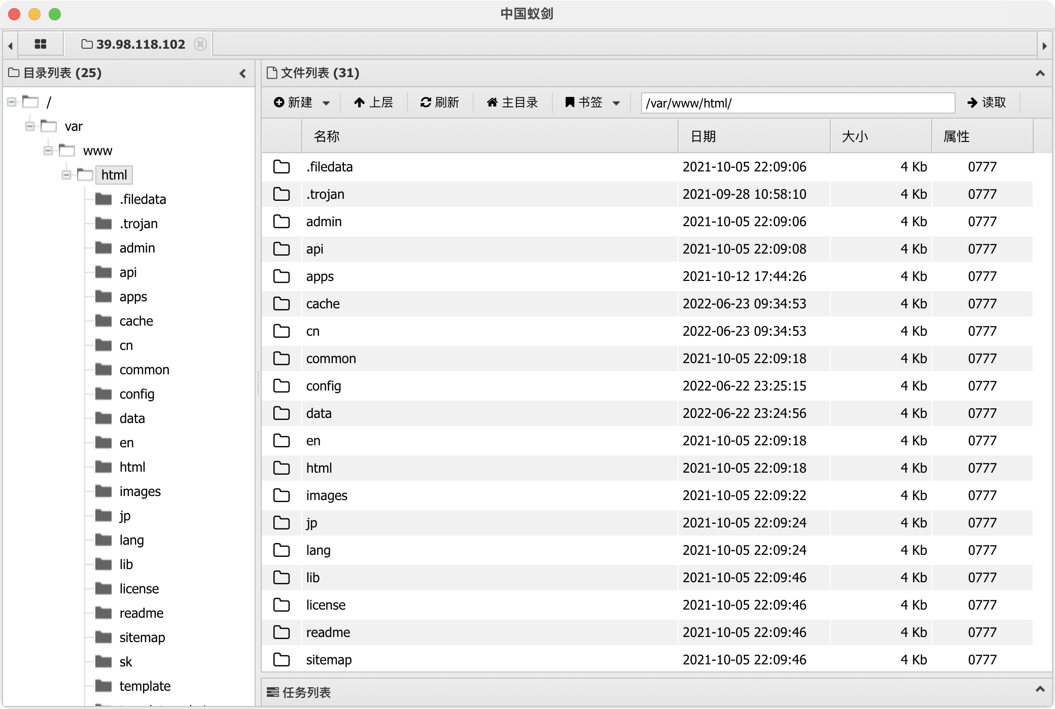Sort by the 属性 attribute column

982,136
